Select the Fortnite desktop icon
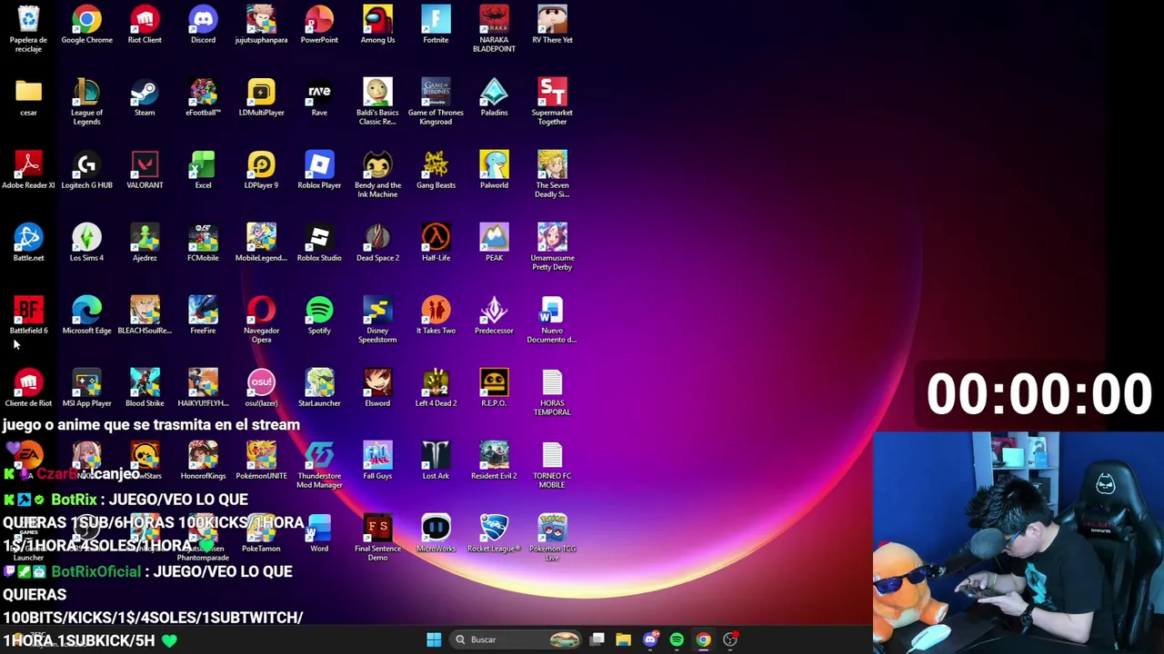Image resolution: width=1164 pixels, height=654 pixels. point(436,25)
